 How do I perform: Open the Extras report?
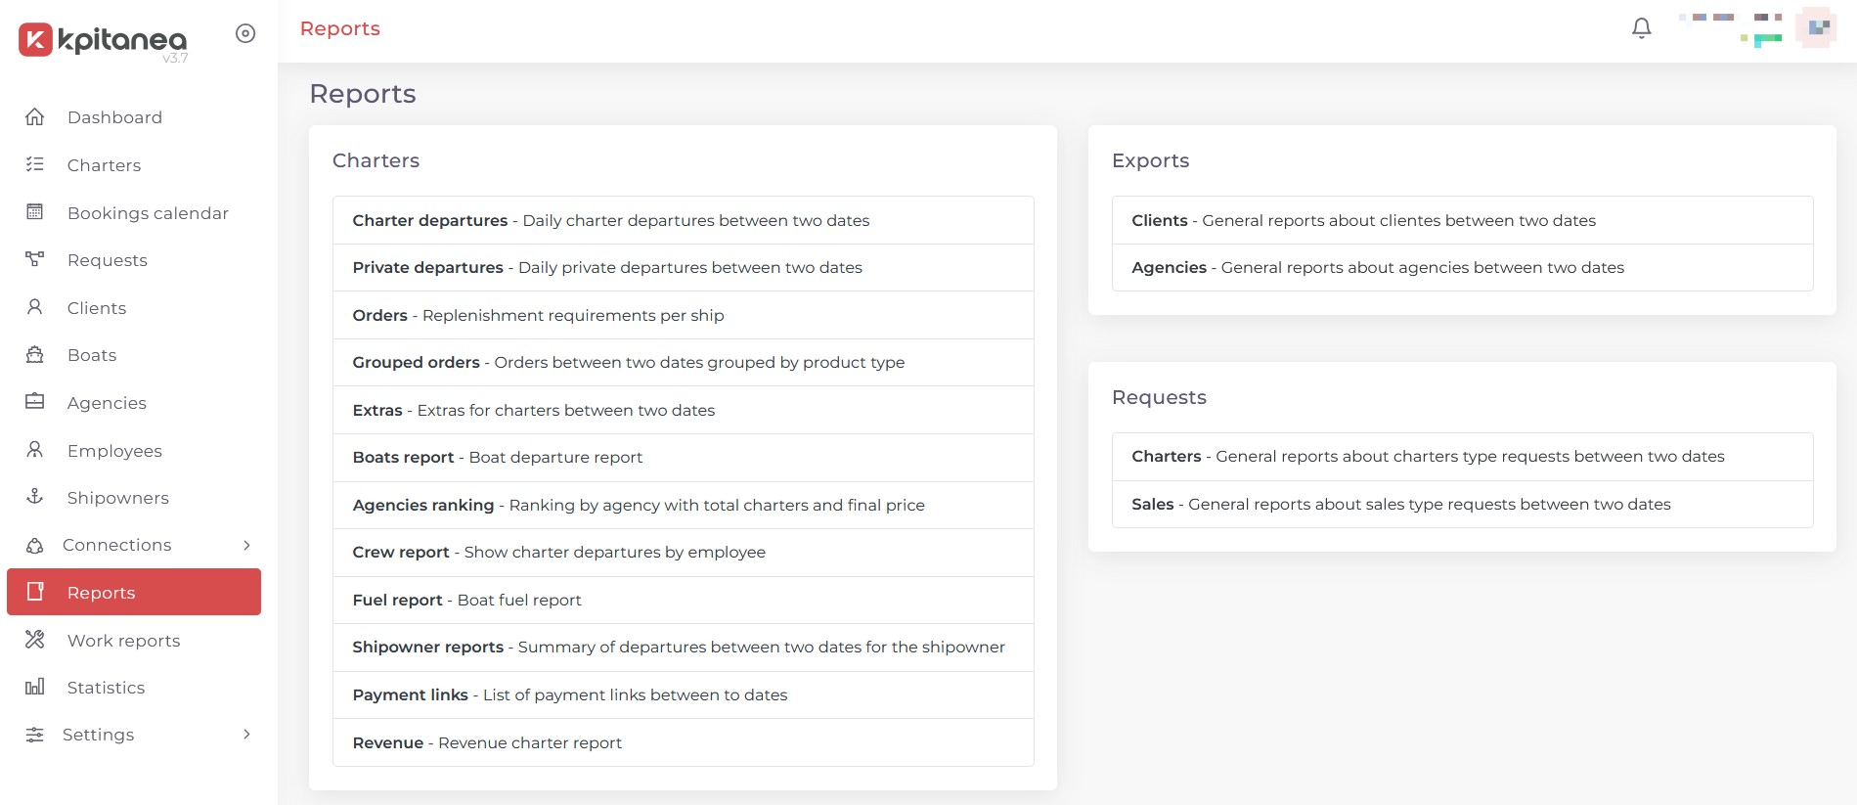tap(684, 410)
